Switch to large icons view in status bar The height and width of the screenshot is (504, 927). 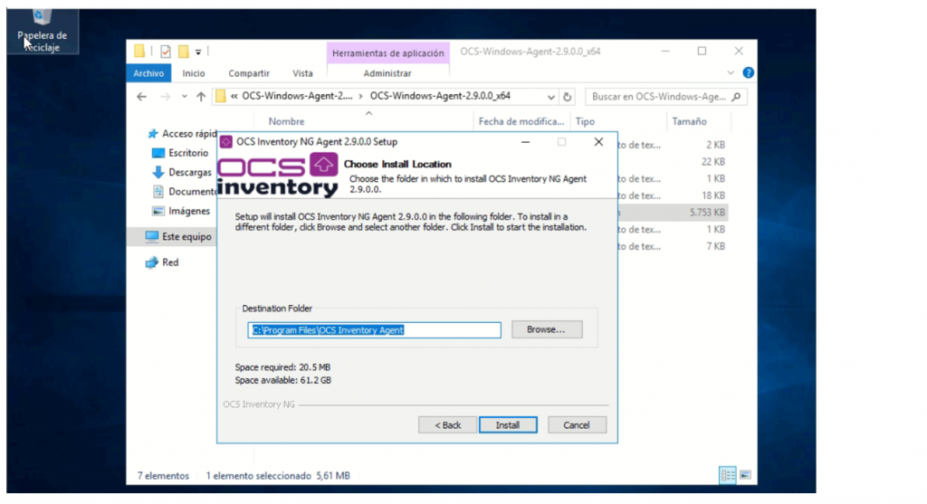point(746,475)
